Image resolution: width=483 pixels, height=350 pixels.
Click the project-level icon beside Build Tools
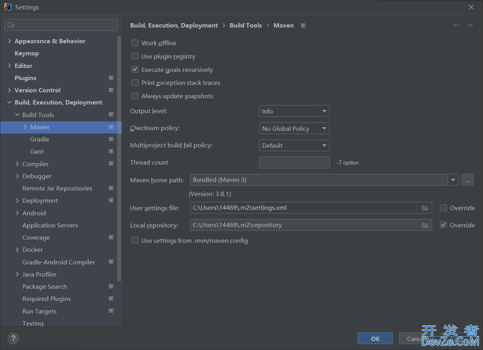[111, 115]
